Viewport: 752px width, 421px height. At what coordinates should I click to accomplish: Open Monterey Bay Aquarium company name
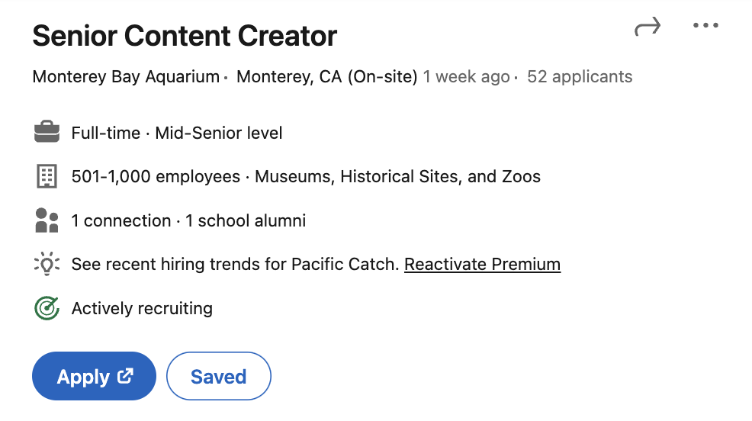point(126,77)
